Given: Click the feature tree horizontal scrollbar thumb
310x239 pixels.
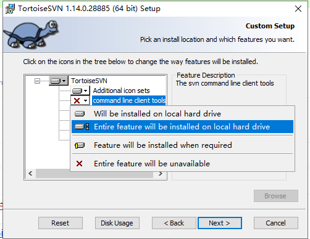Looking at the screenshot, I should (x=94, y=174).
